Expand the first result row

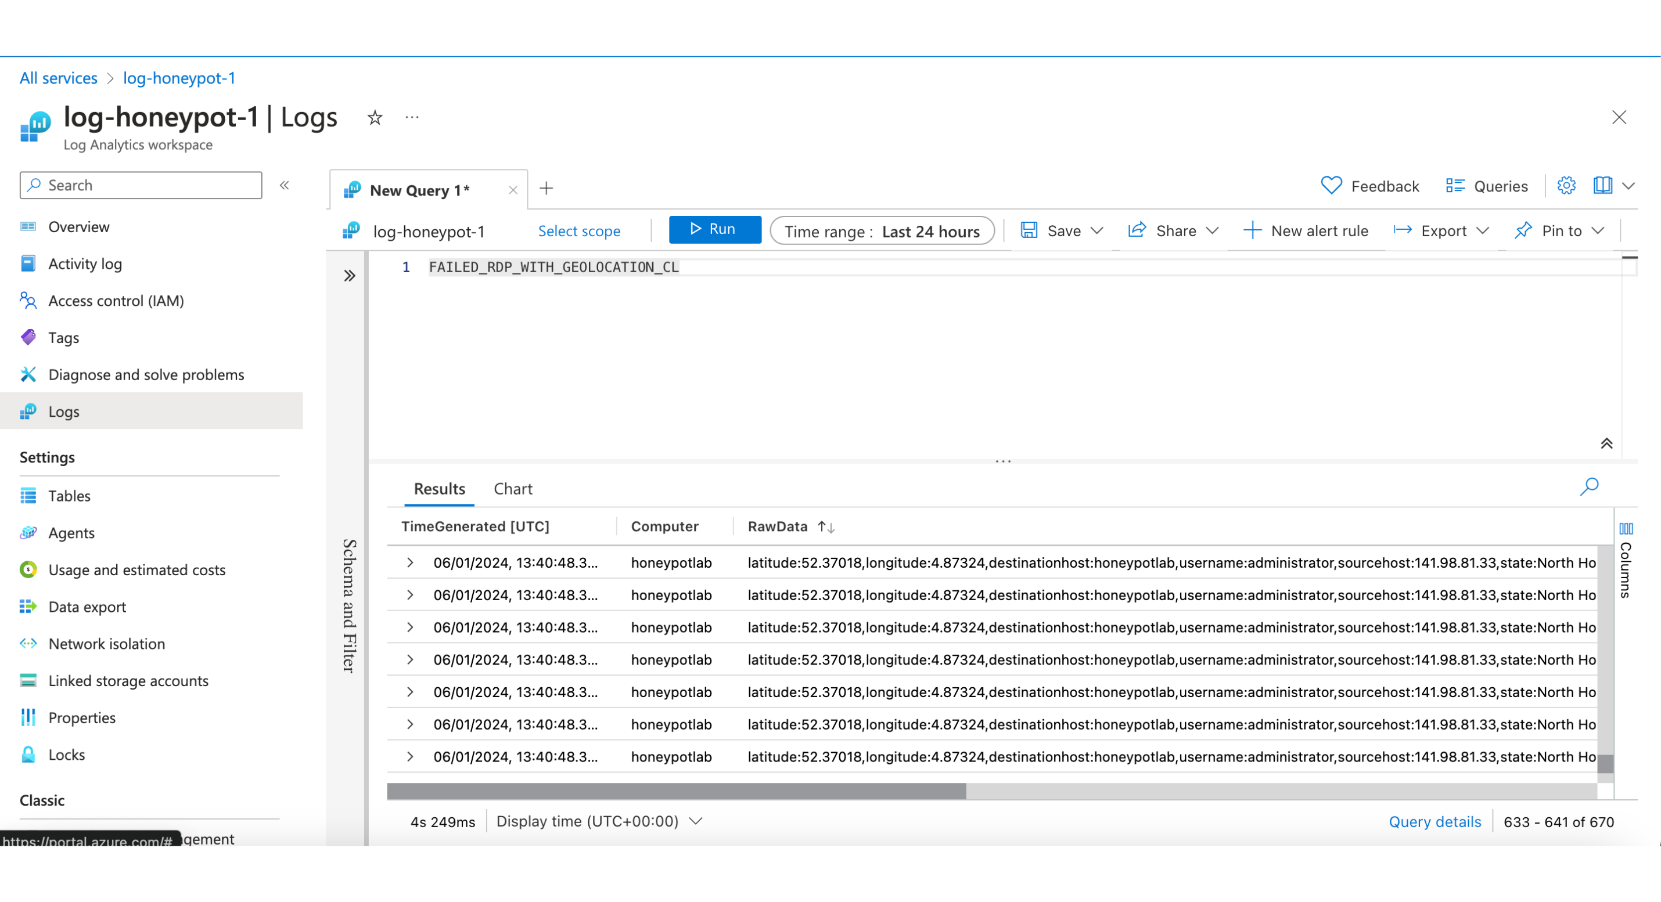tap(410, 563)
